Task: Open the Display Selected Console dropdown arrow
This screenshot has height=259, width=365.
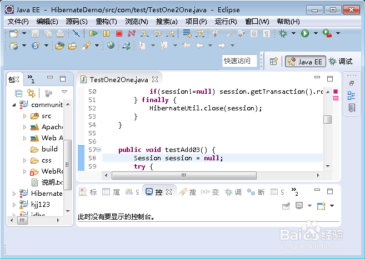Action: click(x=309, y=206)
